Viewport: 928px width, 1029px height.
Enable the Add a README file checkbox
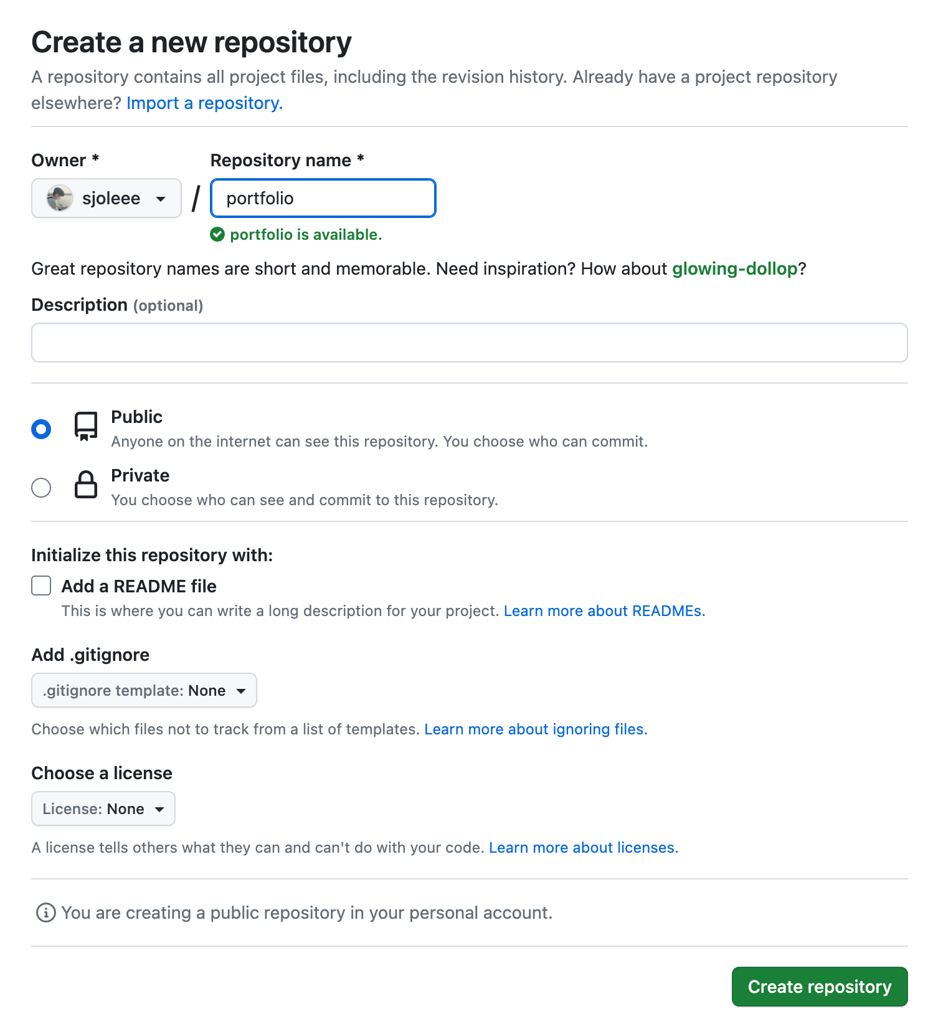pyautogui.click(x=40, y=586)
